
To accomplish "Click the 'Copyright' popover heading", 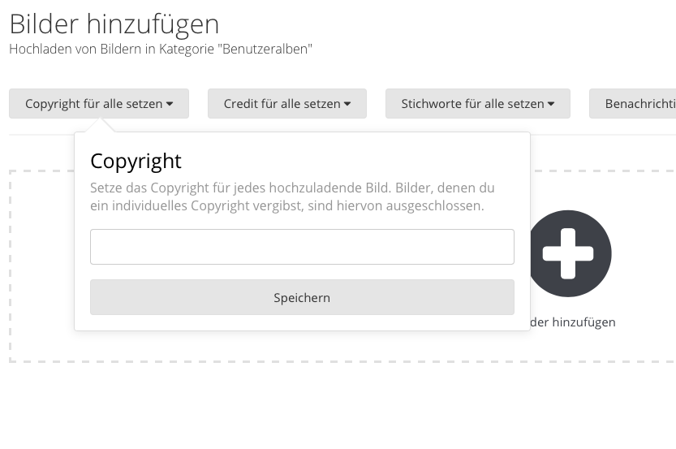I will (x=136, y=162).
